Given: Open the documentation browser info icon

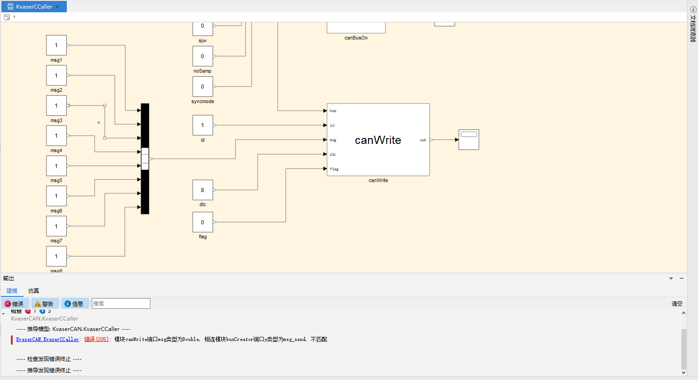Looking at the screenshot, I should coord(693,10).
